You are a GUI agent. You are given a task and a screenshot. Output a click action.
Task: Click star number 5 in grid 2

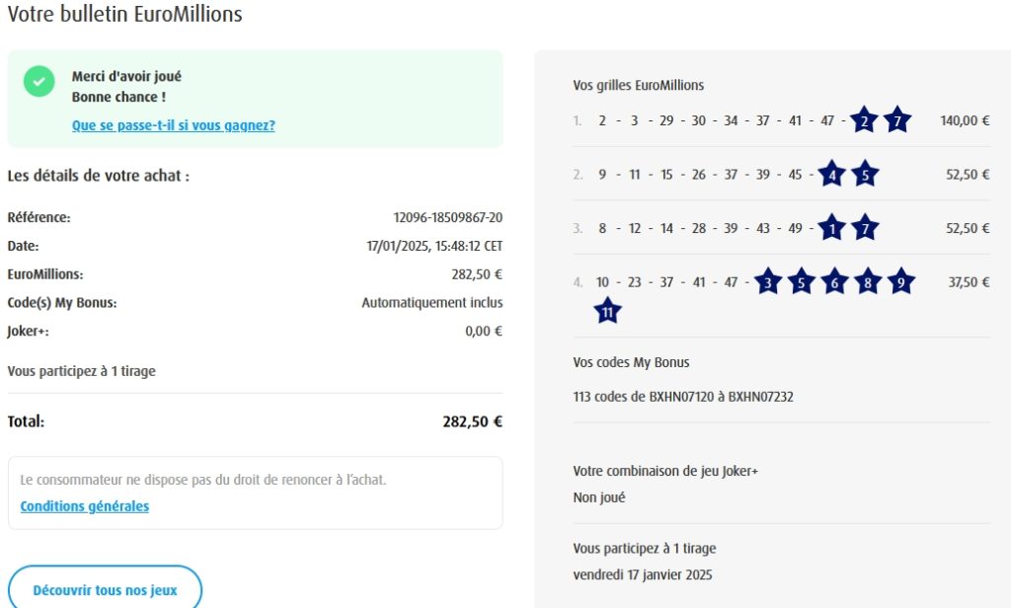(864, 175)
